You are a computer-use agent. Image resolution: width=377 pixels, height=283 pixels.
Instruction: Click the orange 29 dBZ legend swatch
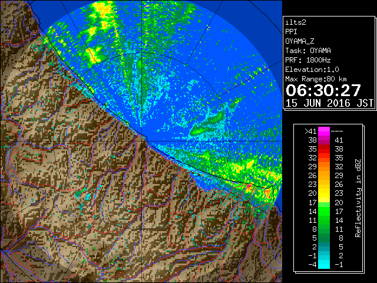[324, 167]
